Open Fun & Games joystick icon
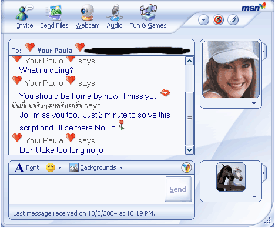This screenshot has width=275, height=228. click(x=148, y=12)
